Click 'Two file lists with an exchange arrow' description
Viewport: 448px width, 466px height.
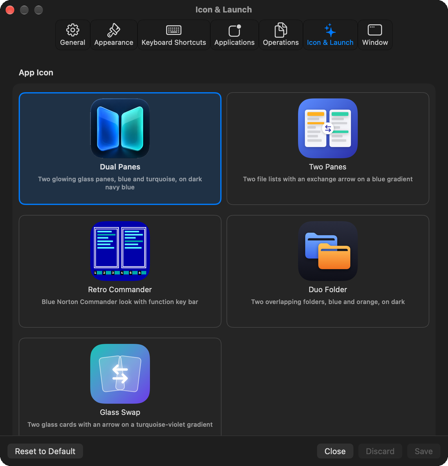point(328,179)
